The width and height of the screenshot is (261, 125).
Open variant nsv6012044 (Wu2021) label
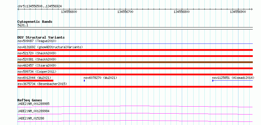pyautogui.click(x=34, y=78)
